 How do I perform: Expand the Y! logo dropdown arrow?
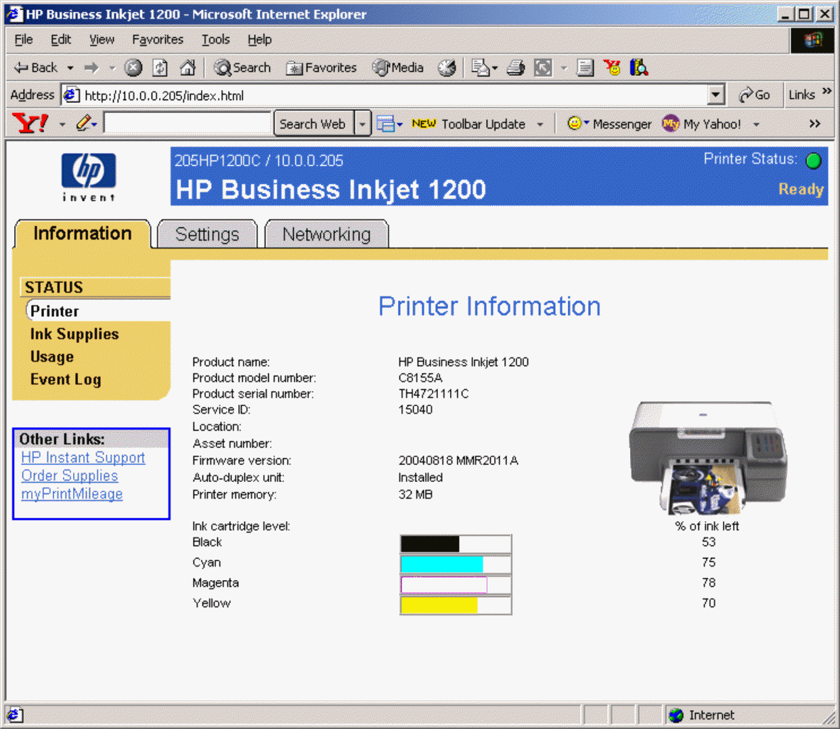62,125
